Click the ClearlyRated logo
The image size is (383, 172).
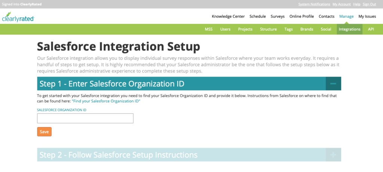pos(18,17)
